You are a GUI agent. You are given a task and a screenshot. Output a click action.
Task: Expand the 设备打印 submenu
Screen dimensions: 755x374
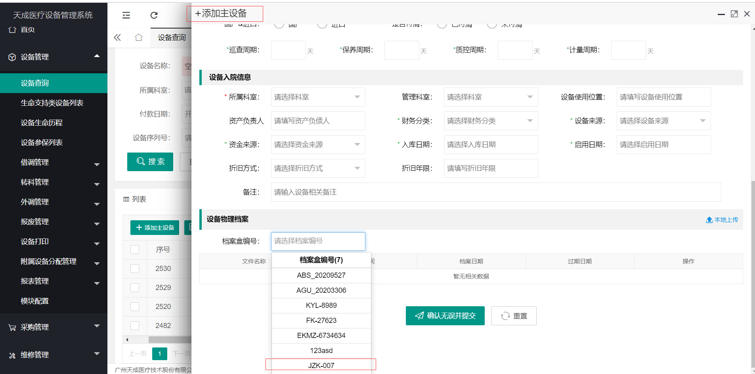click(97, 244)
